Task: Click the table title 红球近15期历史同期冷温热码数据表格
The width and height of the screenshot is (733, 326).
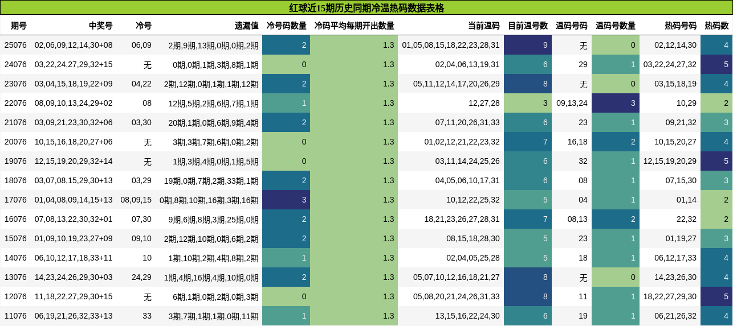Action: click(366, 8)
